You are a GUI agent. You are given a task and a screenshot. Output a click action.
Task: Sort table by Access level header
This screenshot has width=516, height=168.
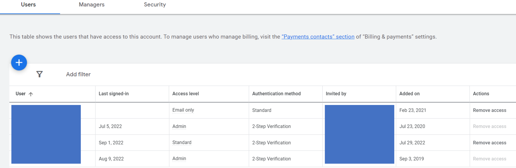pos(185,94)
